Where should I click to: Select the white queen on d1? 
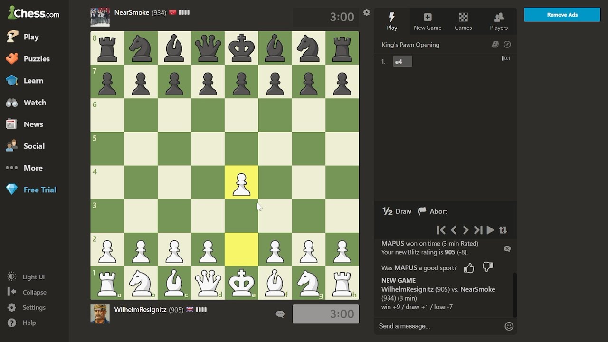click(208, 283)
